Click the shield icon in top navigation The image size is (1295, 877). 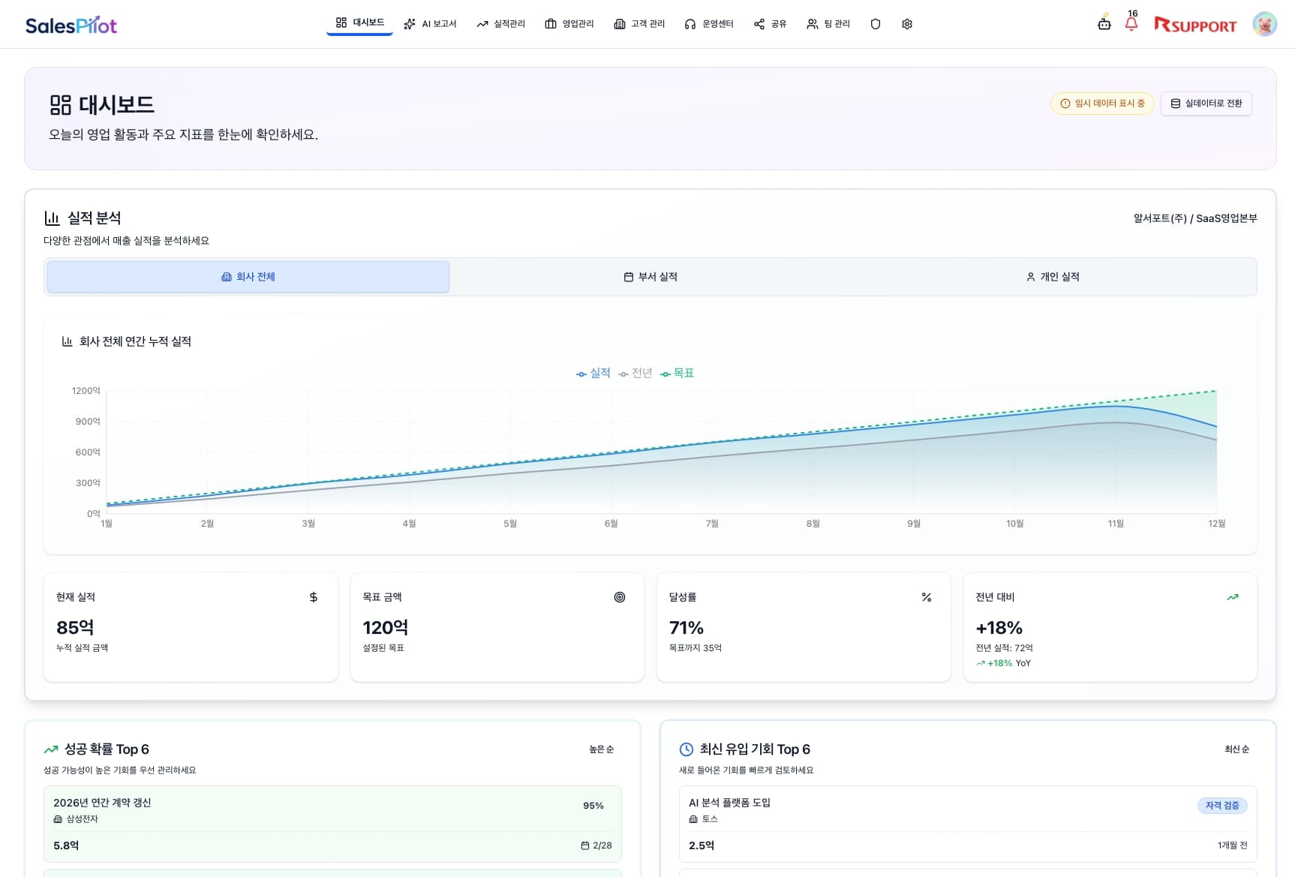pyautogui.click(x=875, y=24)
